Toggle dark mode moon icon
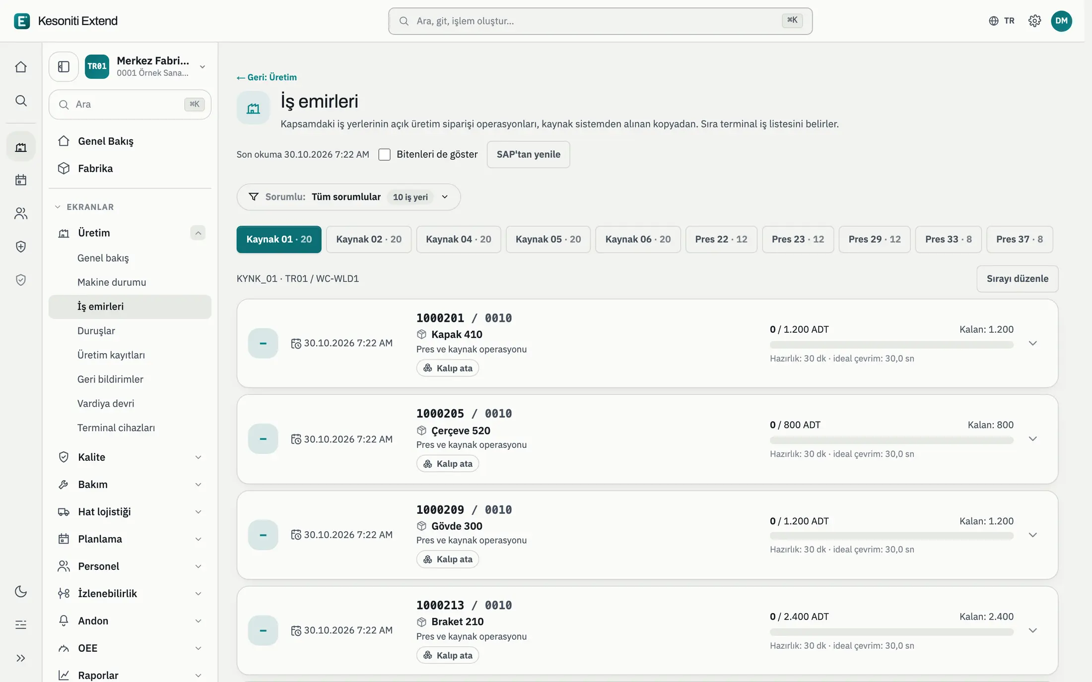 (x=21, y=591)
